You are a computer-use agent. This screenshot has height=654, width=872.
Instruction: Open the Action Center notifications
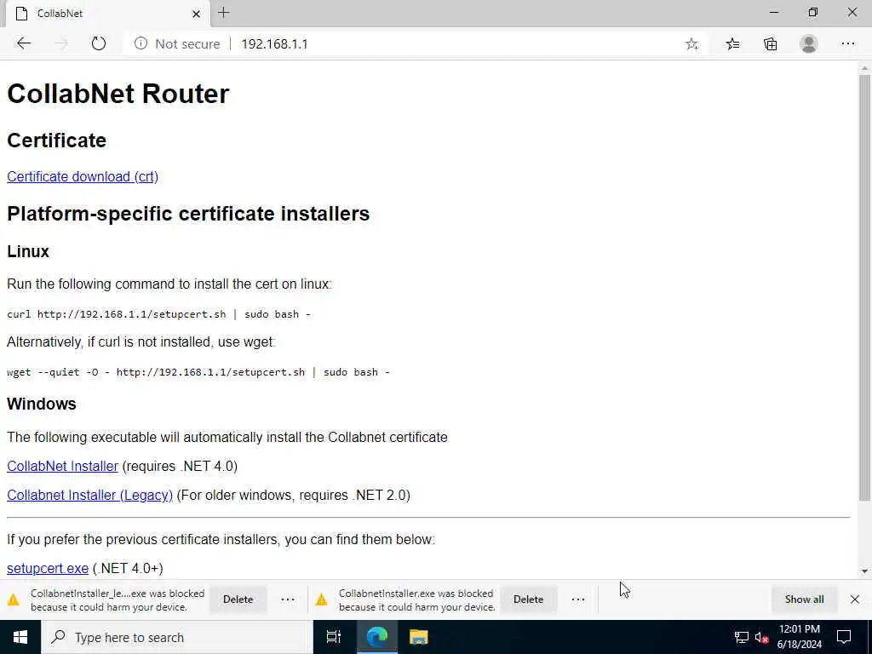pyautogui.click(x=844, y=637)
